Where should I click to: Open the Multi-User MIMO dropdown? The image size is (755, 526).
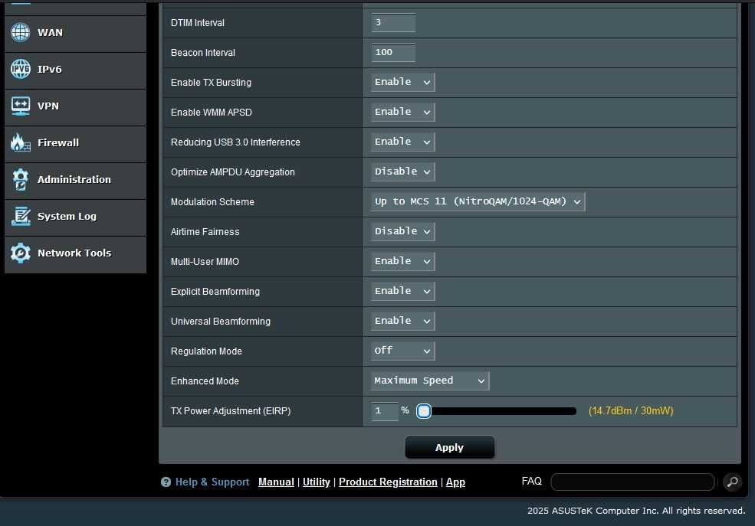click(402, 261)
